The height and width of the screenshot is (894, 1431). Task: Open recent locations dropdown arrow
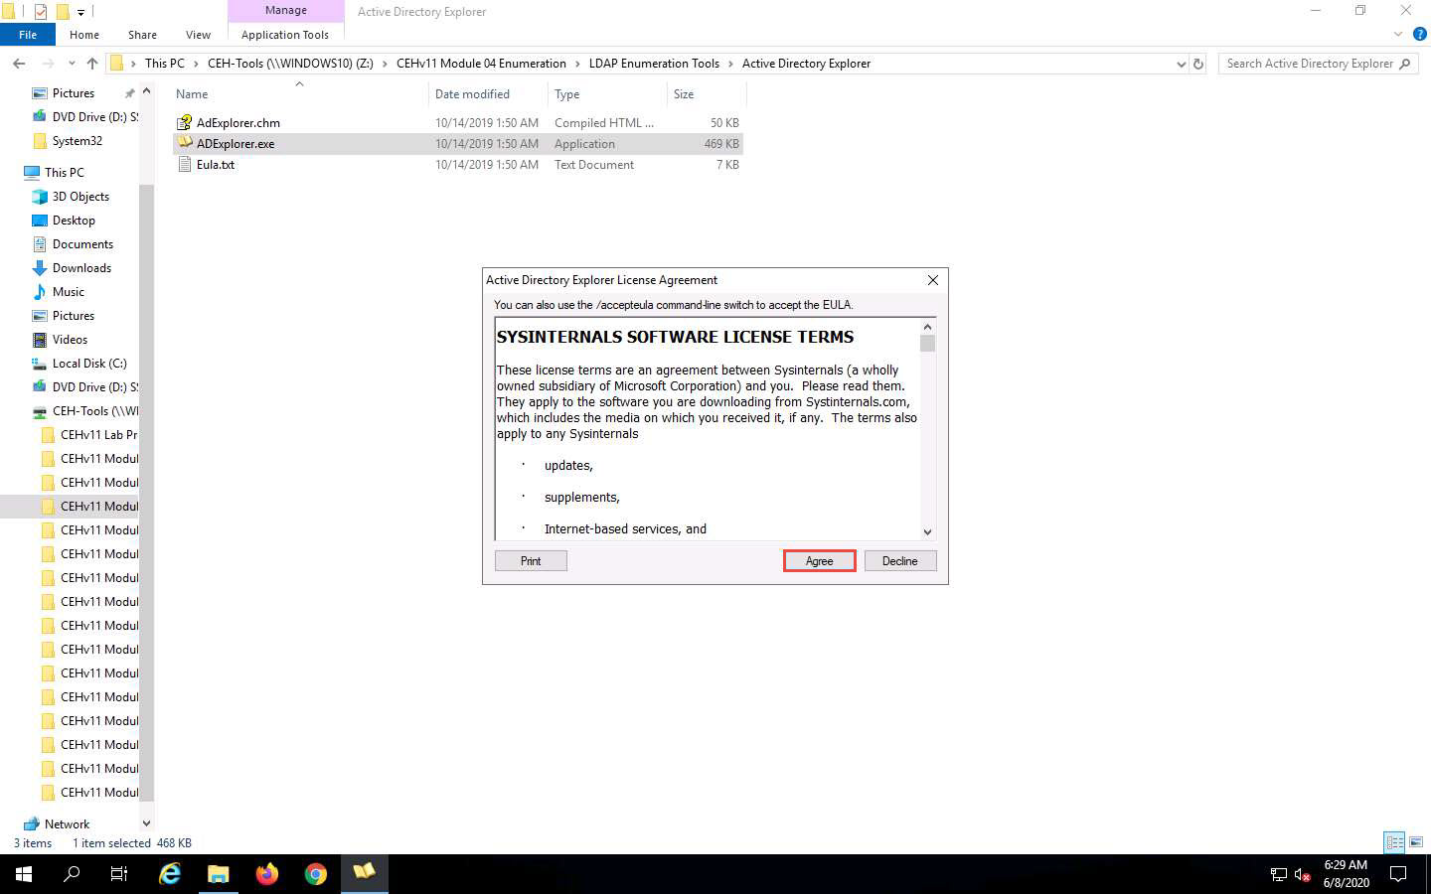pyautogui.click(x=72, y=64)
